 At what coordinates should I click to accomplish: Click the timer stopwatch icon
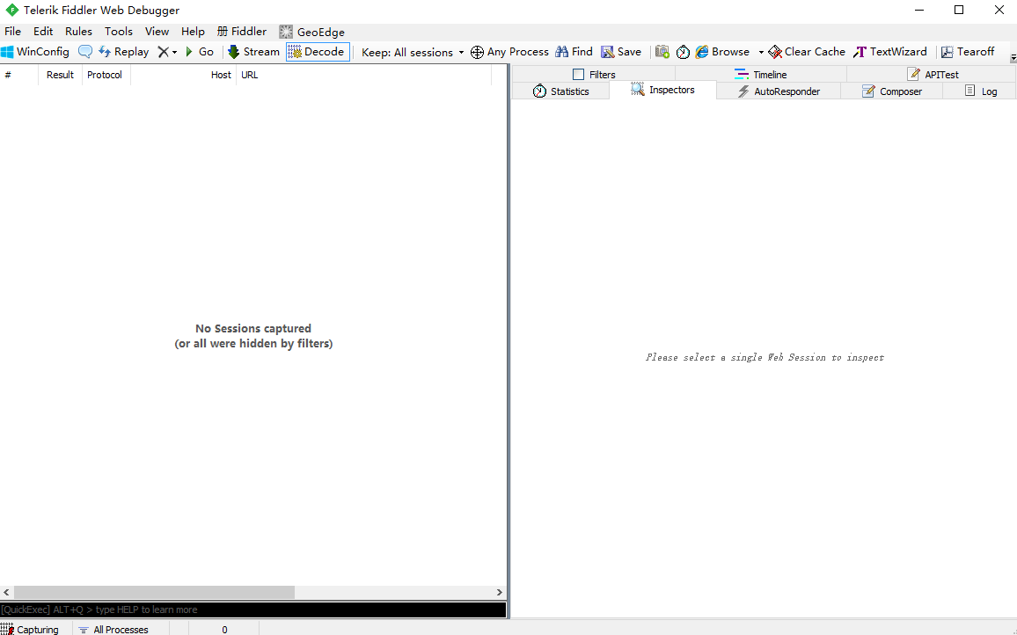[x=683, y=52]
